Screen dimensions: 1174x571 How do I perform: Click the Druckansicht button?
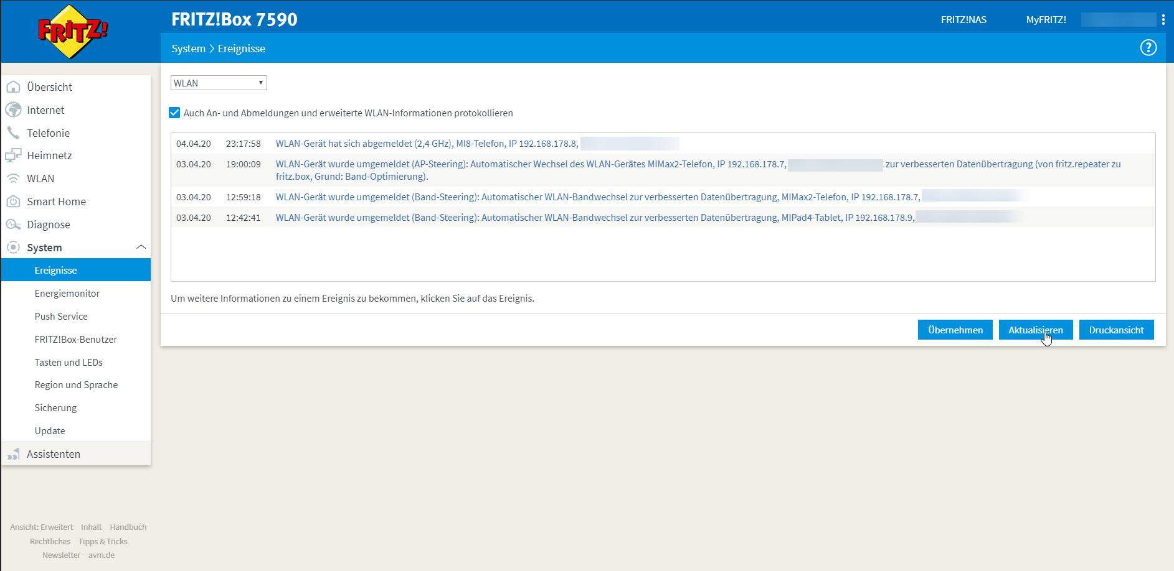[1116, 330]
